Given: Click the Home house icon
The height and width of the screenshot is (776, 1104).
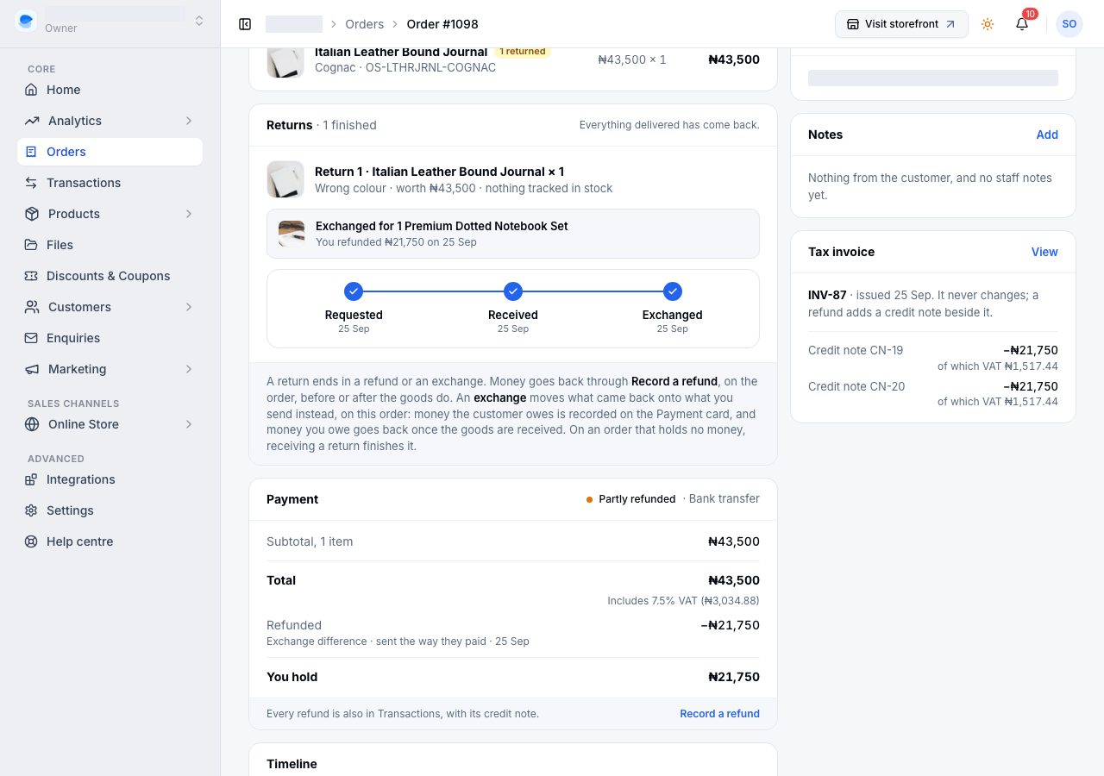Looking at the screenshot, I should coord(31,90).
